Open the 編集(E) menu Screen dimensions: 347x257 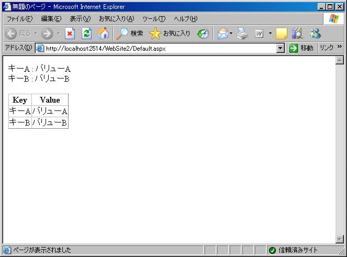coord(51,19)
